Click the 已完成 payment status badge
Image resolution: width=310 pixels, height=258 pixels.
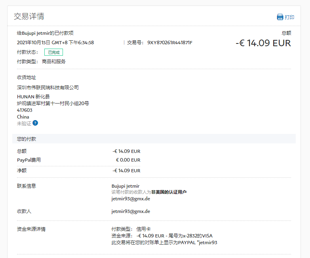coord(53,52)
